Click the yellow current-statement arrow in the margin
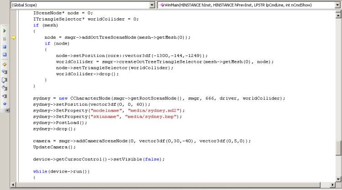The width and height of the screenshot is (342, 190). pyautogui.click(x=14, y=37)
